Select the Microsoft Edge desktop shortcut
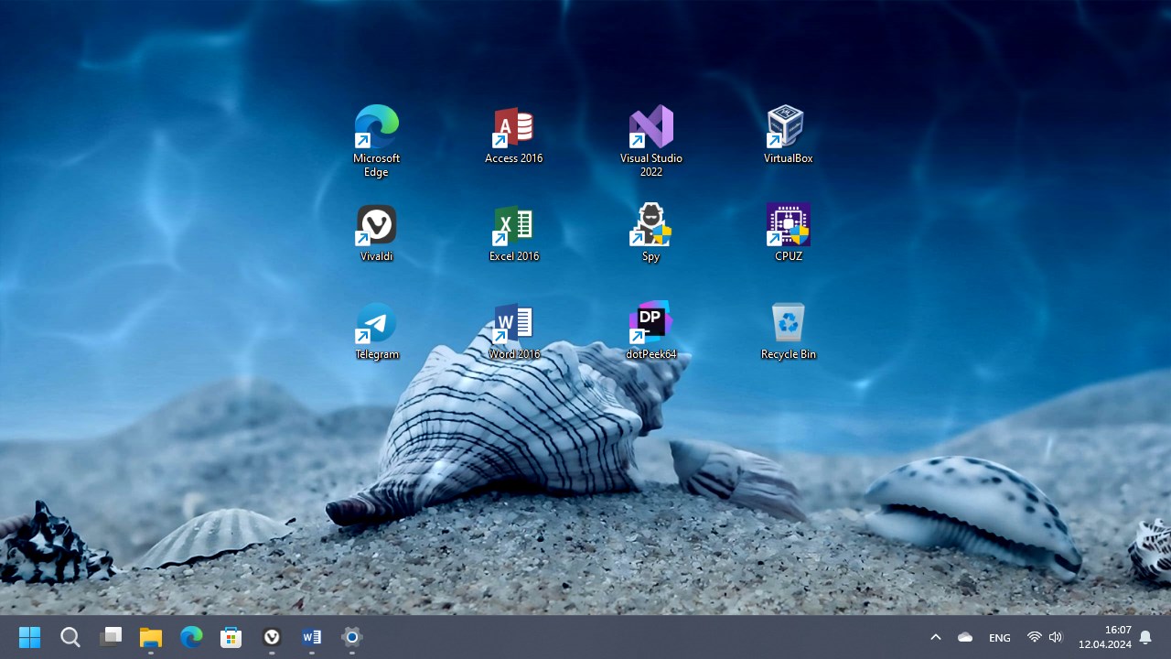This screenshot has width=1171, height=659. pyautogui.click(x=376, y=141)
